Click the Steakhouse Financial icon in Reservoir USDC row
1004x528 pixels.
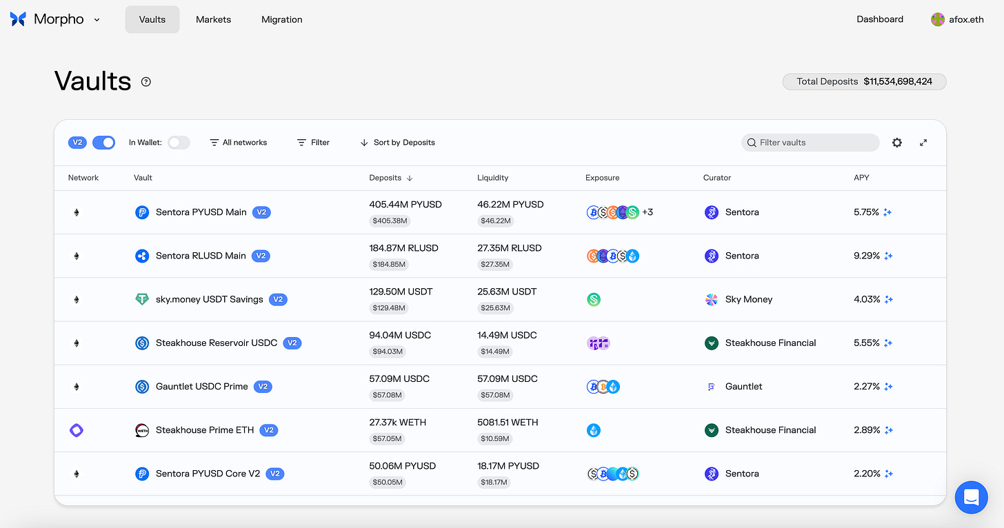(711, 343)
